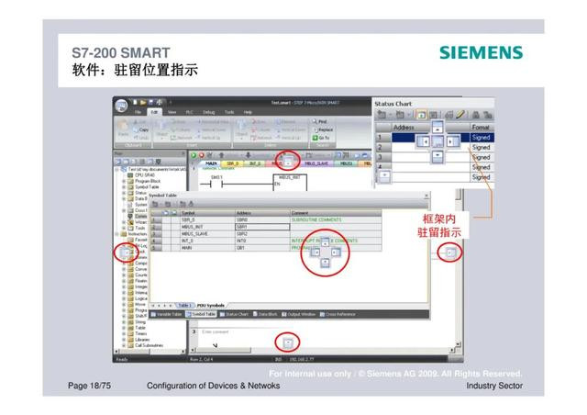Click the docking indicator above the editor tabs

[x=287, y=162]
